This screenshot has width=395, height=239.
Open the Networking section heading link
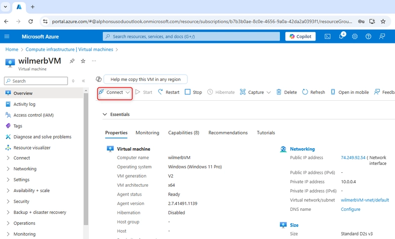(x=302, y=149)
